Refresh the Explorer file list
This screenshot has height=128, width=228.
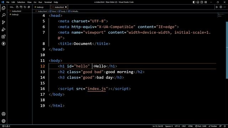[x=25, y=7]
